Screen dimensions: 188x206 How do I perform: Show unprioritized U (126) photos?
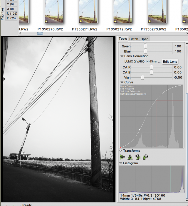tap(12, 14)
